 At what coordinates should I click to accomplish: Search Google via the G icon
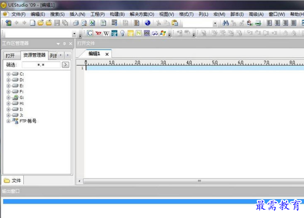coord(90,33)
